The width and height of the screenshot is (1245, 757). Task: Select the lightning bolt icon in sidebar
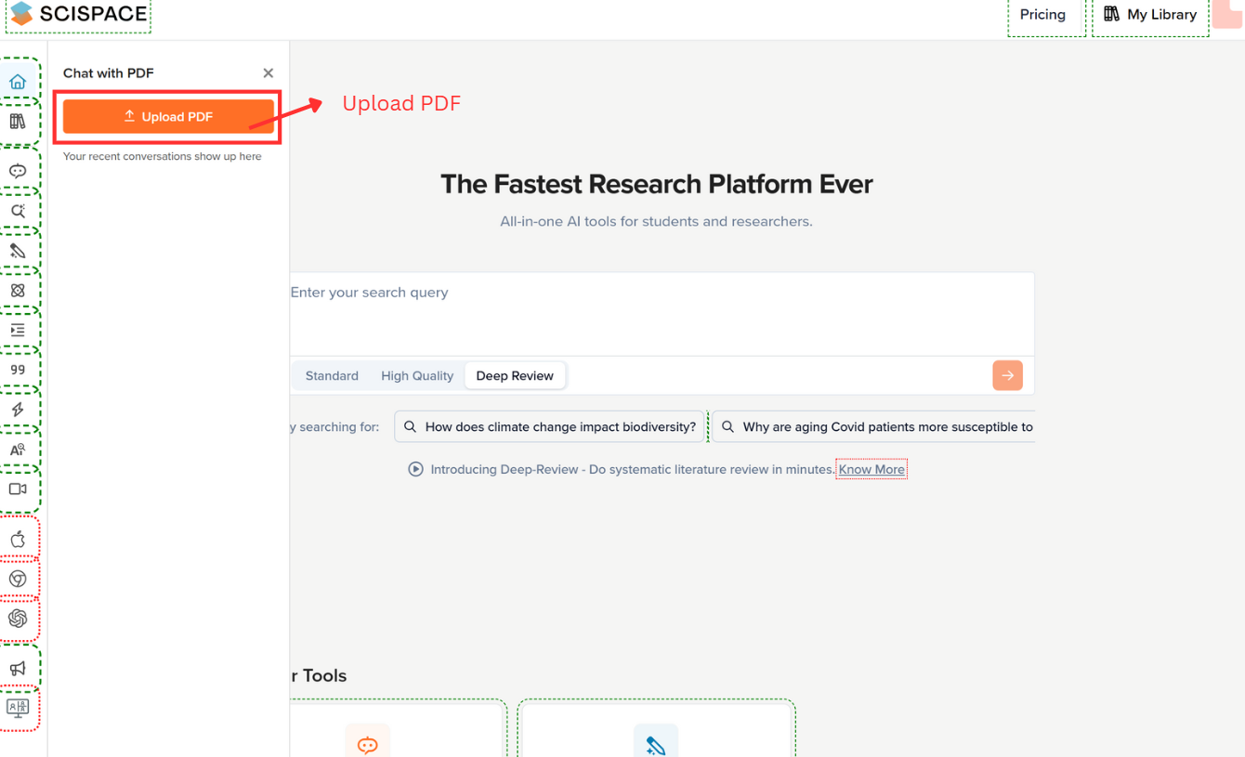click(18, 410)
